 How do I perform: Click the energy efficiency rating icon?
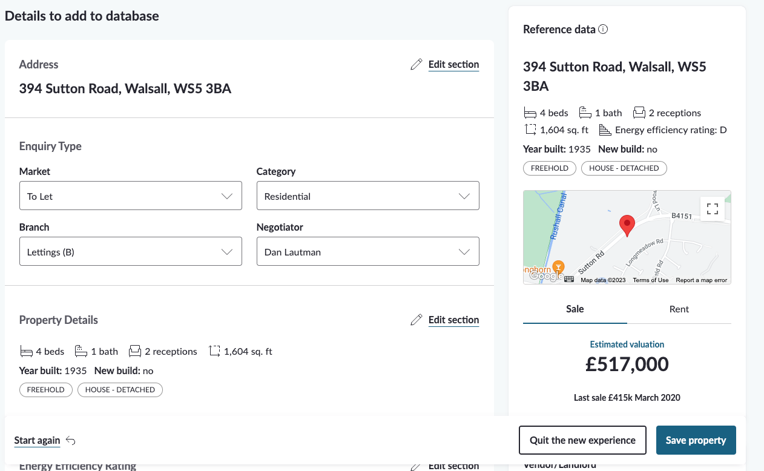click(x=604, y=130)
